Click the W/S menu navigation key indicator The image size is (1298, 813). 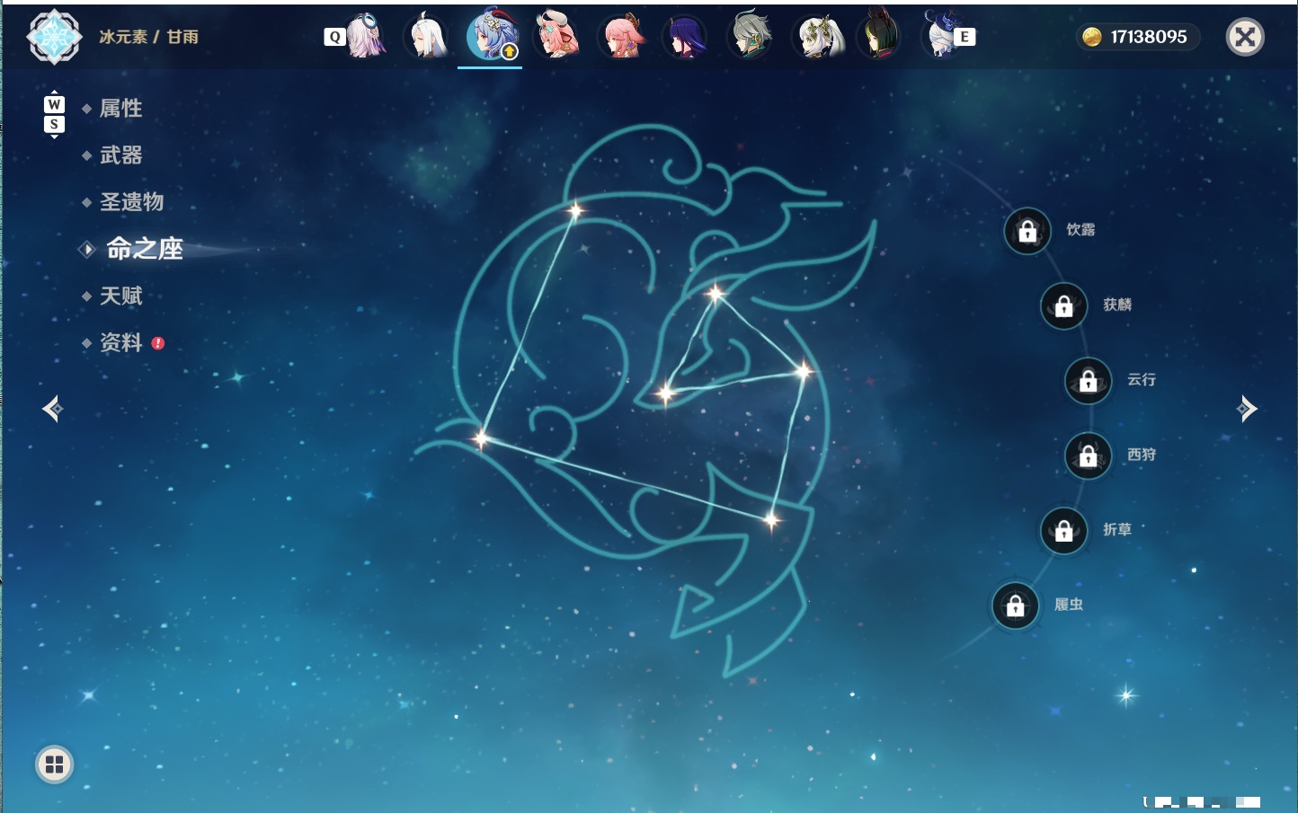[x=54, y=114]
